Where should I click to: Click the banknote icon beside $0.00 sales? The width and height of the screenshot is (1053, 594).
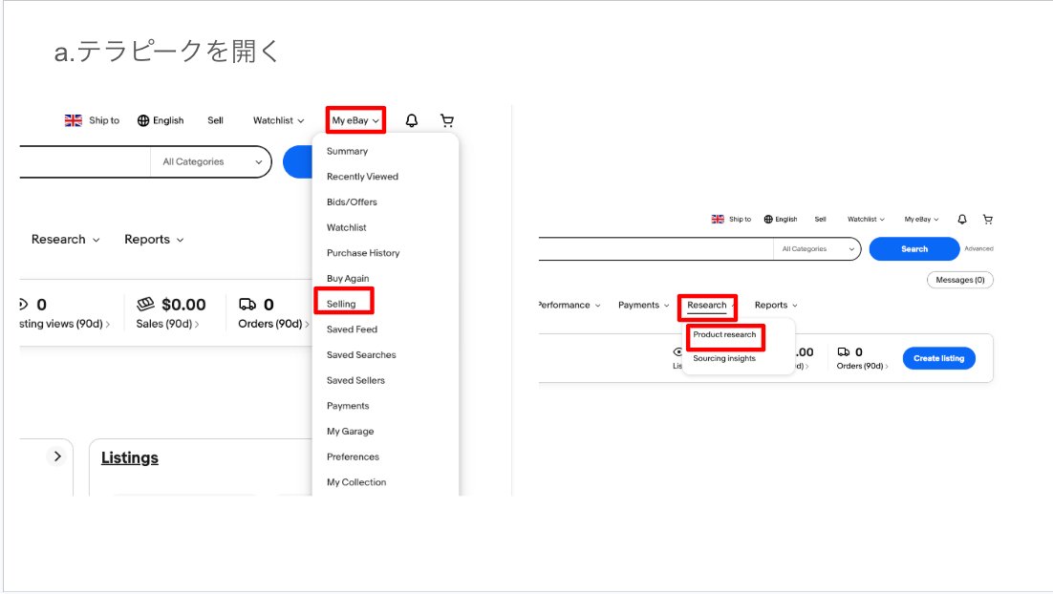[146, 305]
